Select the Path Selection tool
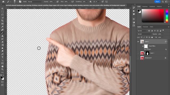The image size is (170, 95). point(2,60)
